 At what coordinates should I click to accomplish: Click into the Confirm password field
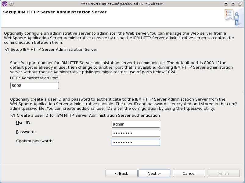[136, 142]
